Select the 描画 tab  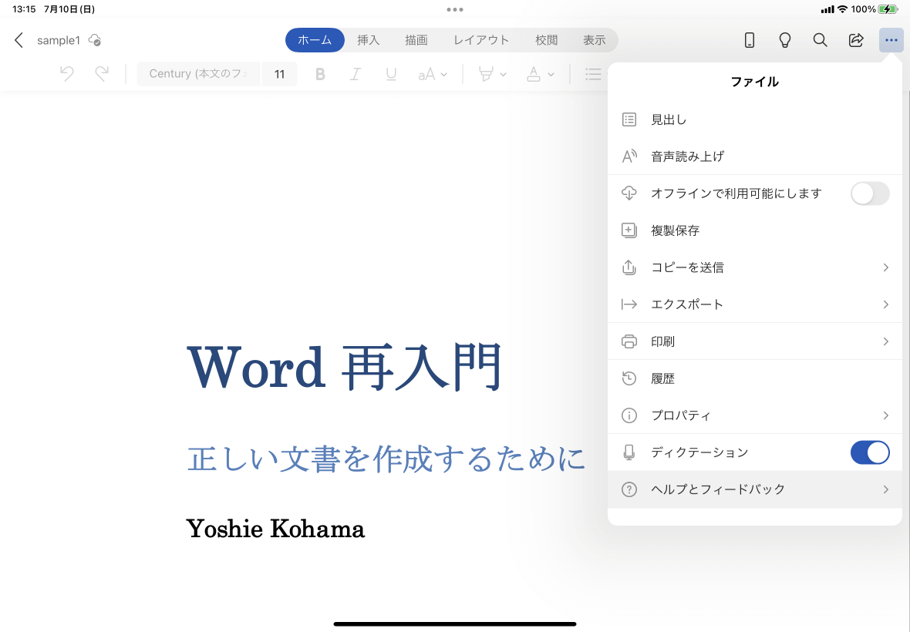(416, 40)
